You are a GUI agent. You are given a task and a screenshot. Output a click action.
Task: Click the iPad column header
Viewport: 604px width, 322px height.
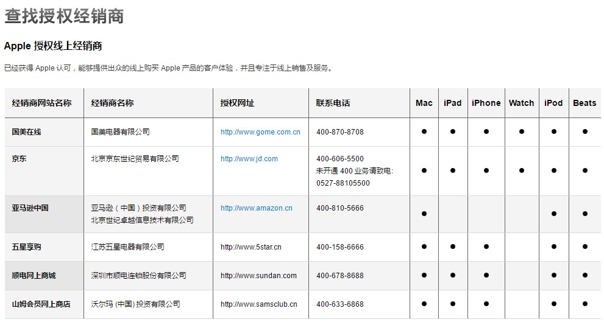point(453,103)
